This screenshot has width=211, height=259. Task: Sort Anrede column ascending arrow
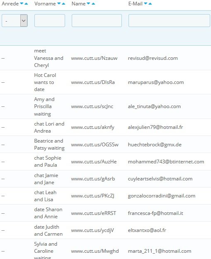26,3
